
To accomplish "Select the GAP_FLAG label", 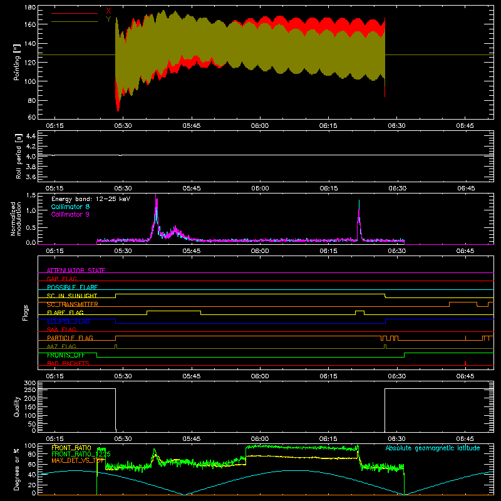I will click(61, 279).
